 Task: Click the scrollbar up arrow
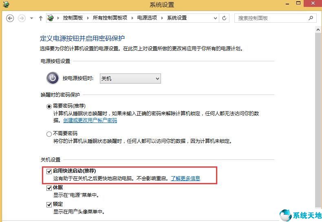318,30
